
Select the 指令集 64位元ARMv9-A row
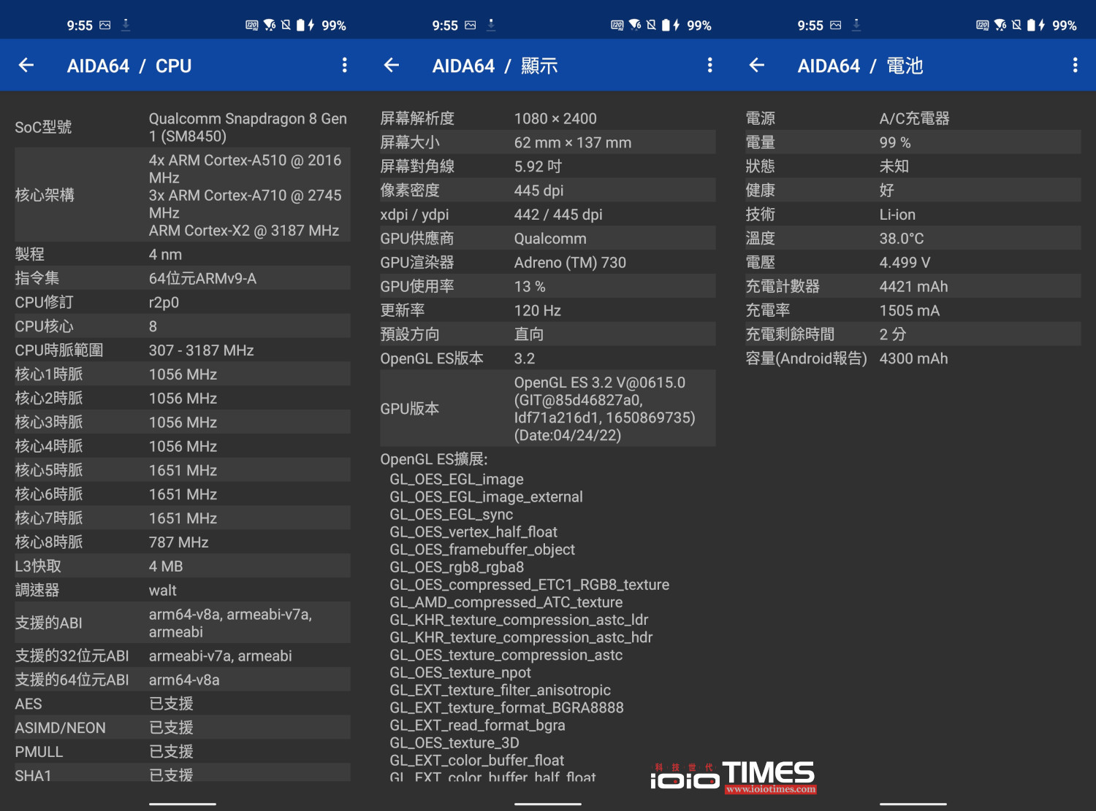[183, 278]
